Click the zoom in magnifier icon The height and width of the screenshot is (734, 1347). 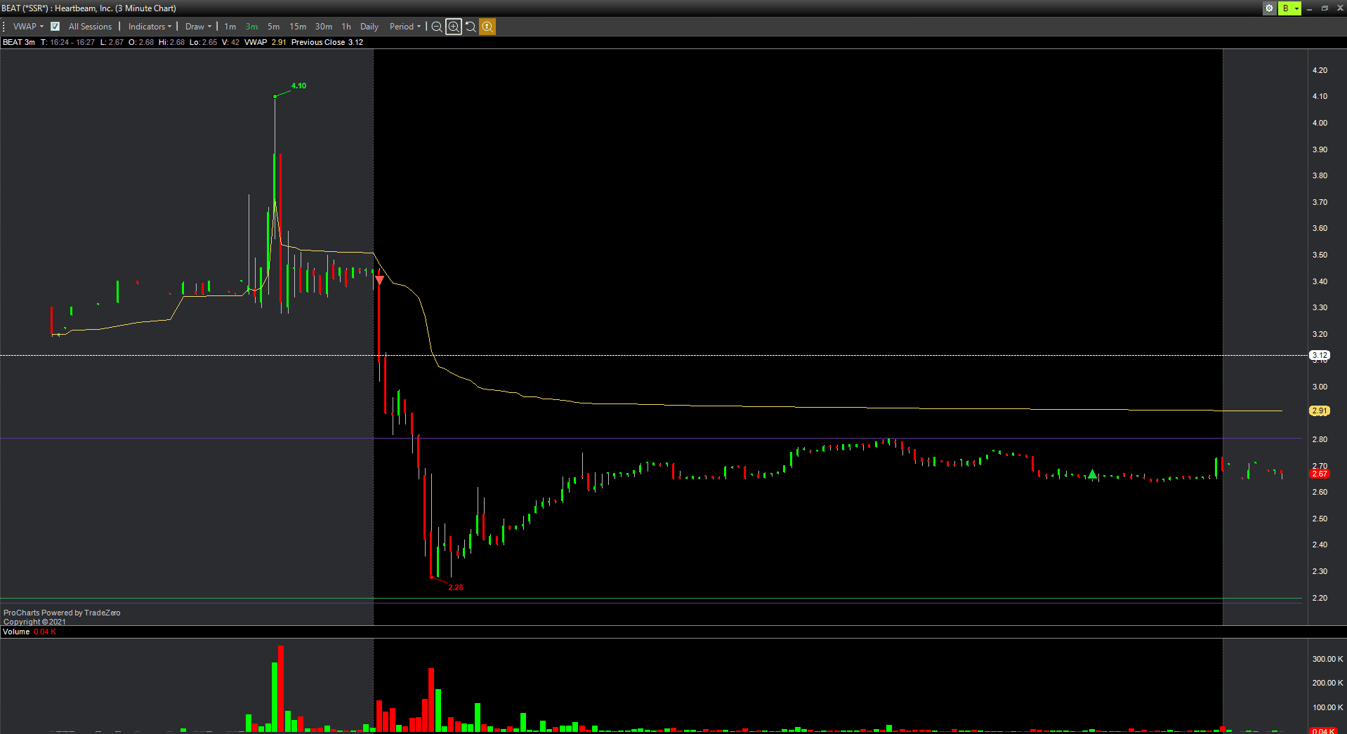454,27
